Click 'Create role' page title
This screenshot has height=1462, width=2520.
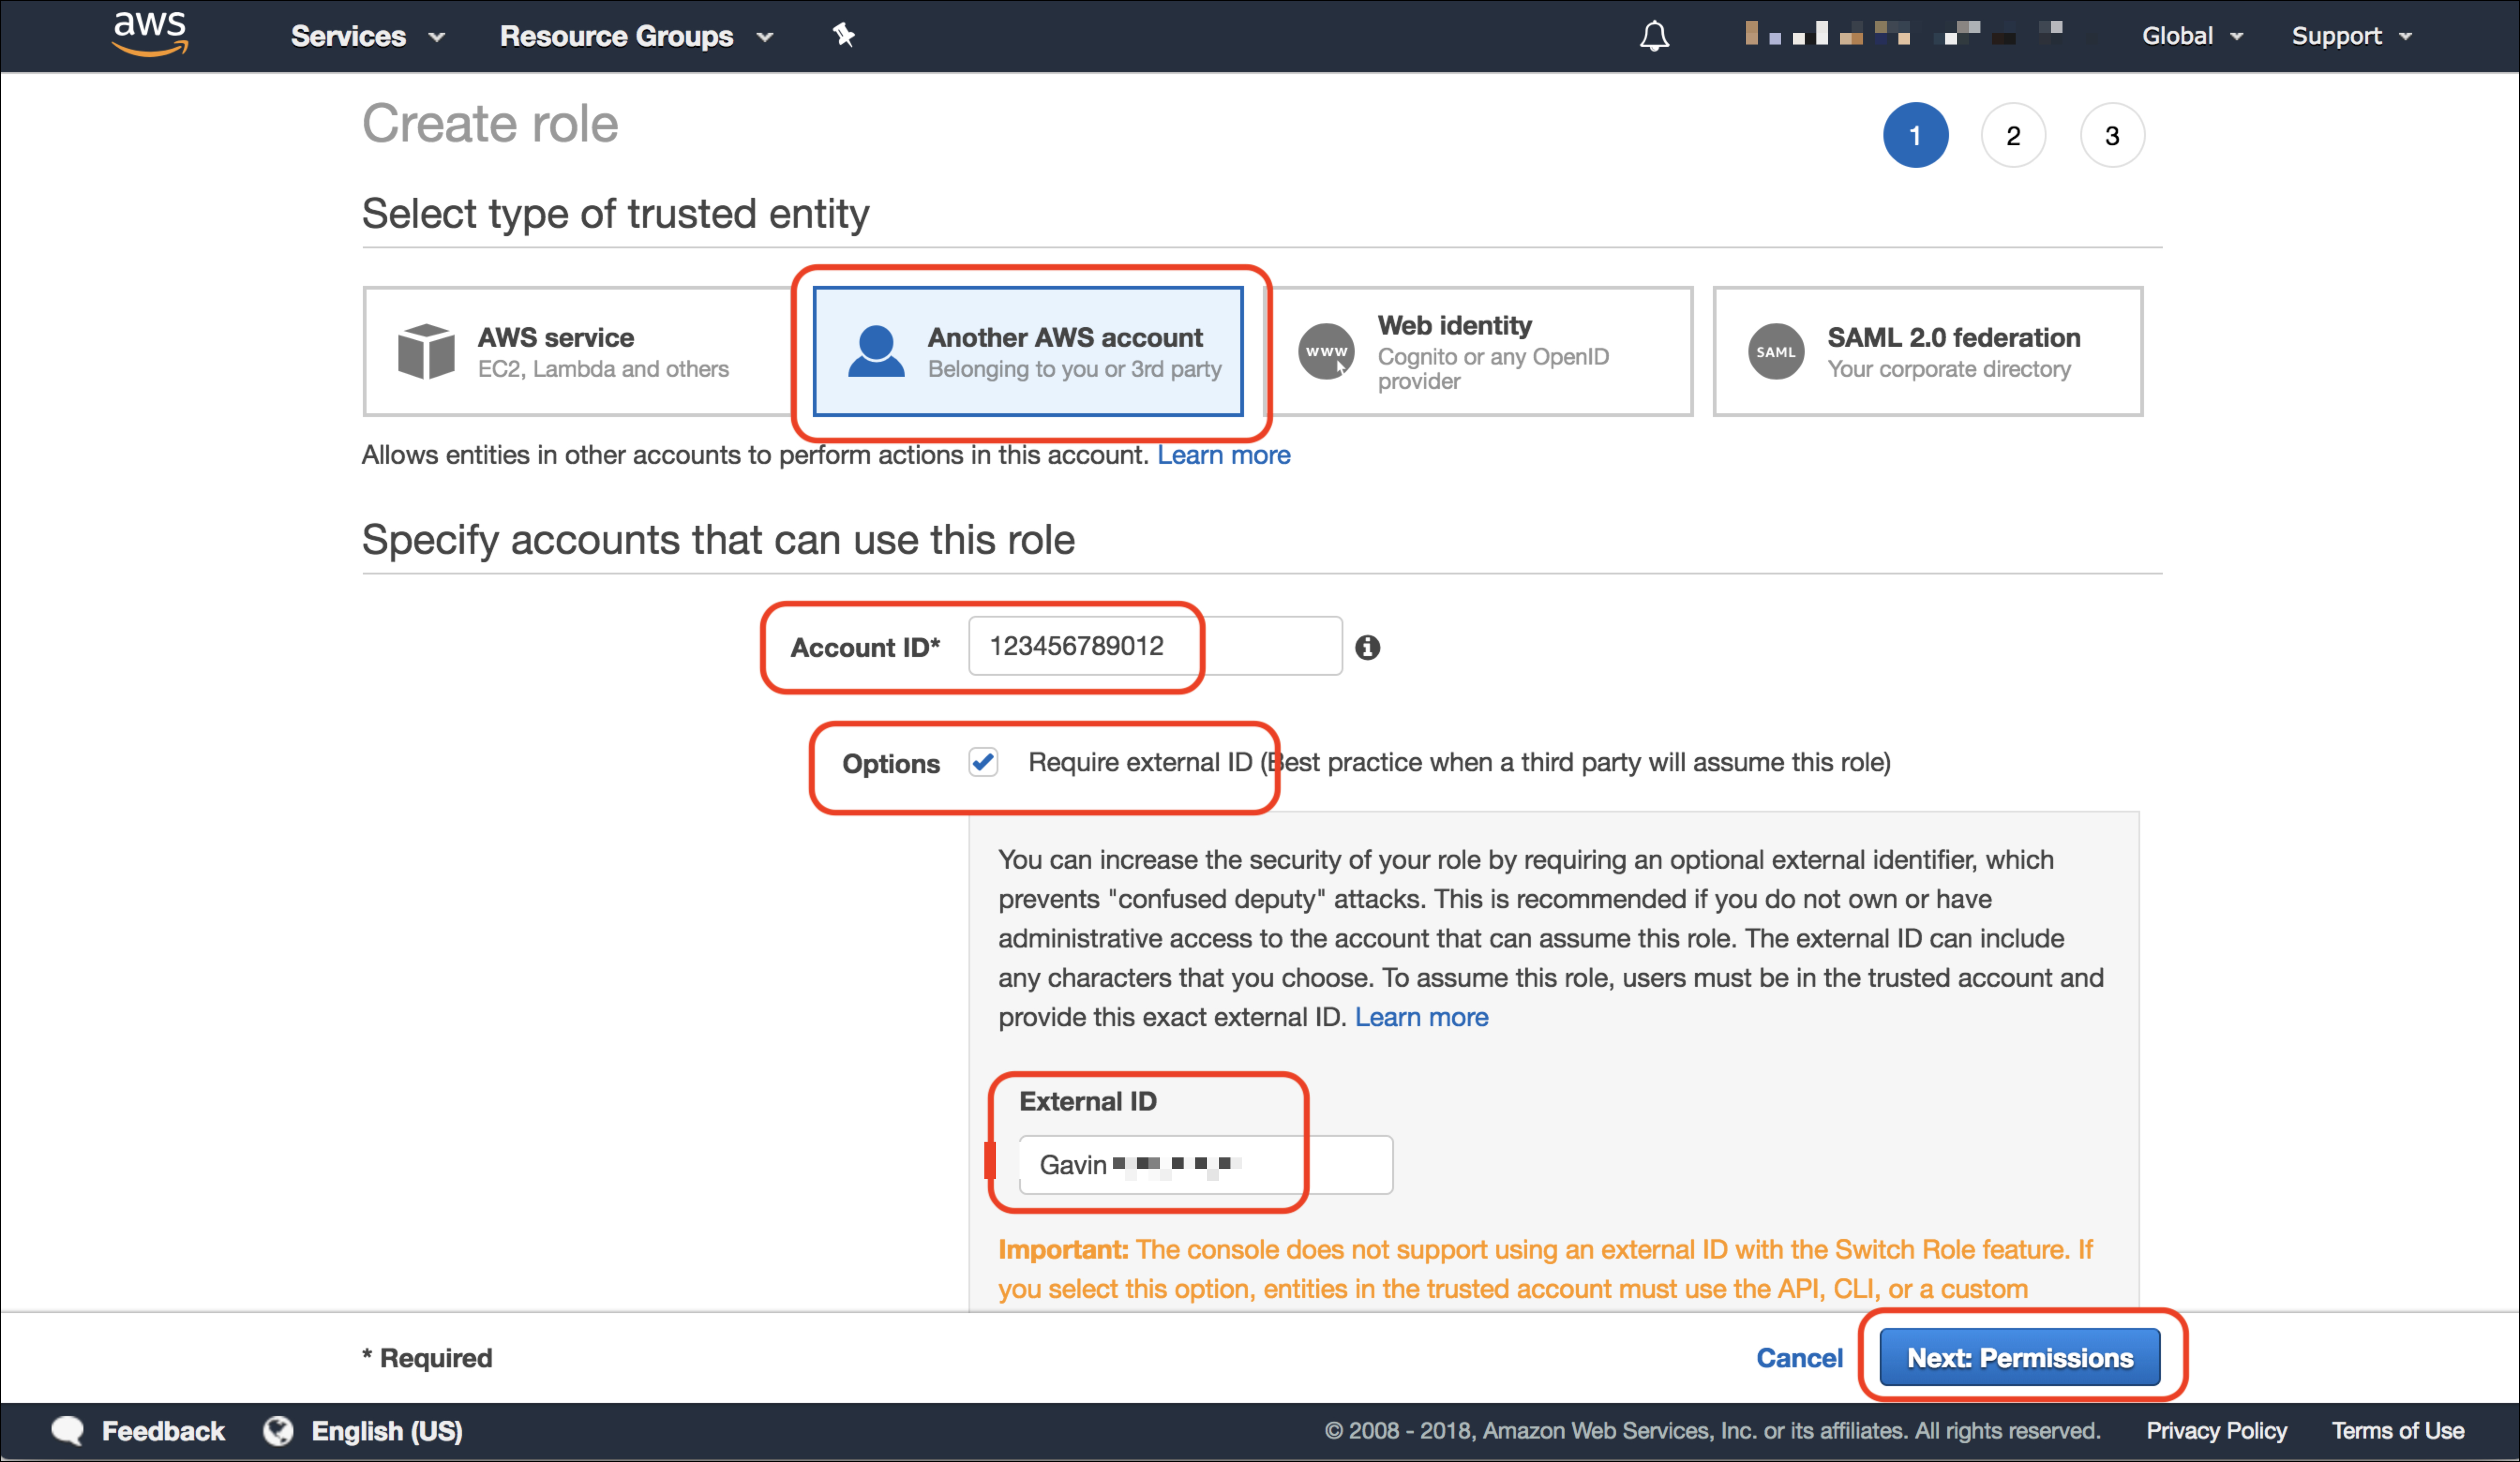tap(490, 124)
